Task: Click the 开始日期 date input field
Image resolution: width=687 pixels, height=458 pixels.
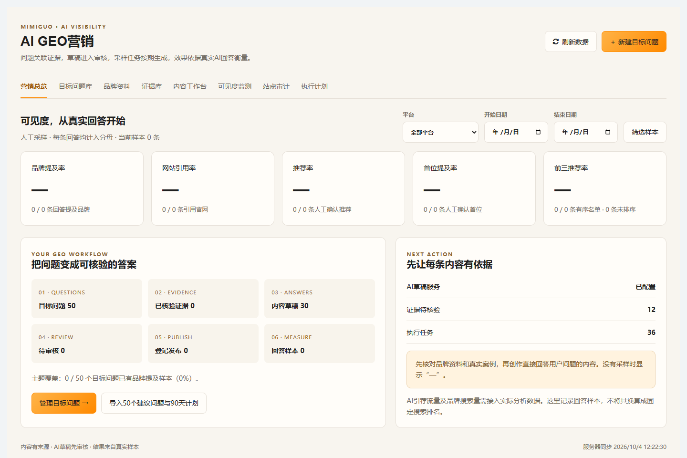Action: pos(516,132)
